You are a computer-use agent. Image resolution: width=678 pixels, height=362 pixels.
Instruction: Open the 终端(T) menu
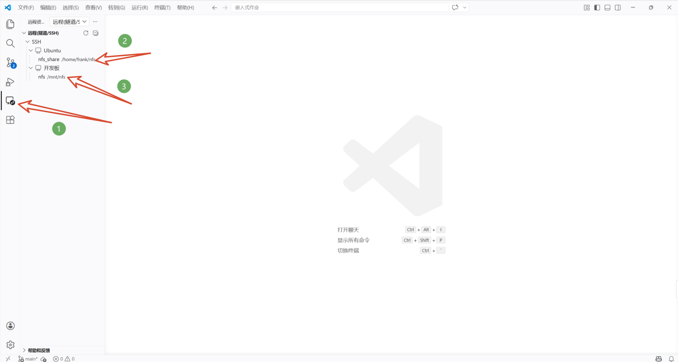click(162, 8)
